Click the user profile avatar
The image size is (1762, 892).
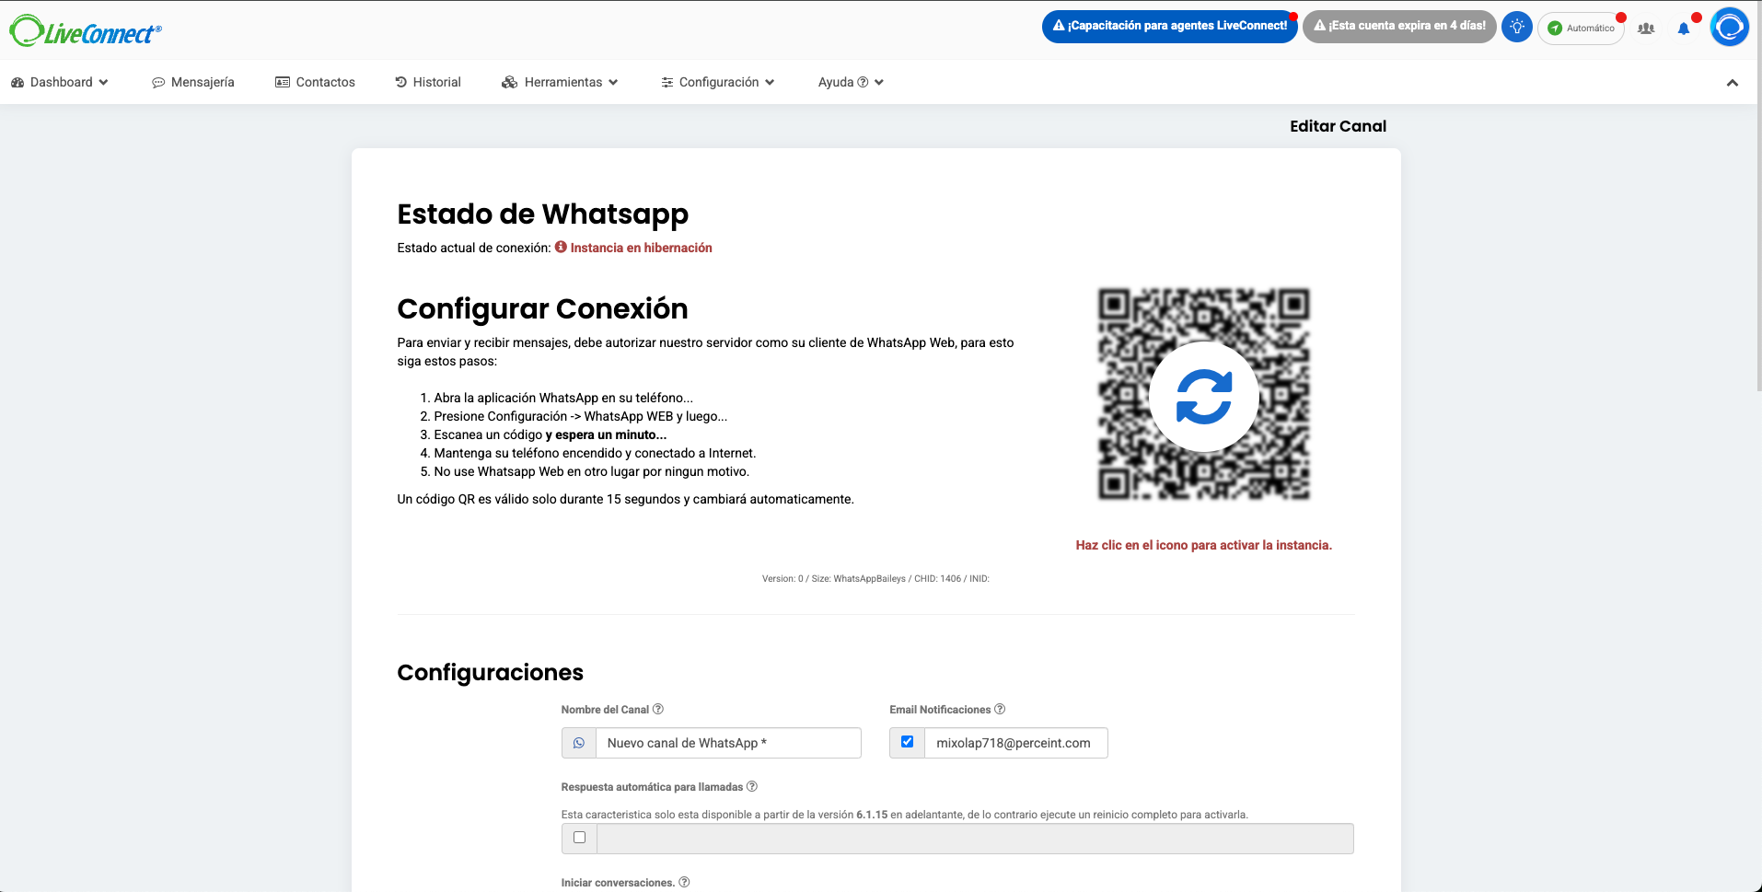pos(1729,27)
